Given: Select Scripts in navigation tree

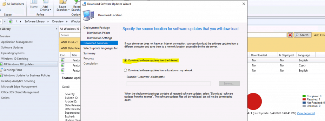Looking at the screenshot, I should (5, 98).
